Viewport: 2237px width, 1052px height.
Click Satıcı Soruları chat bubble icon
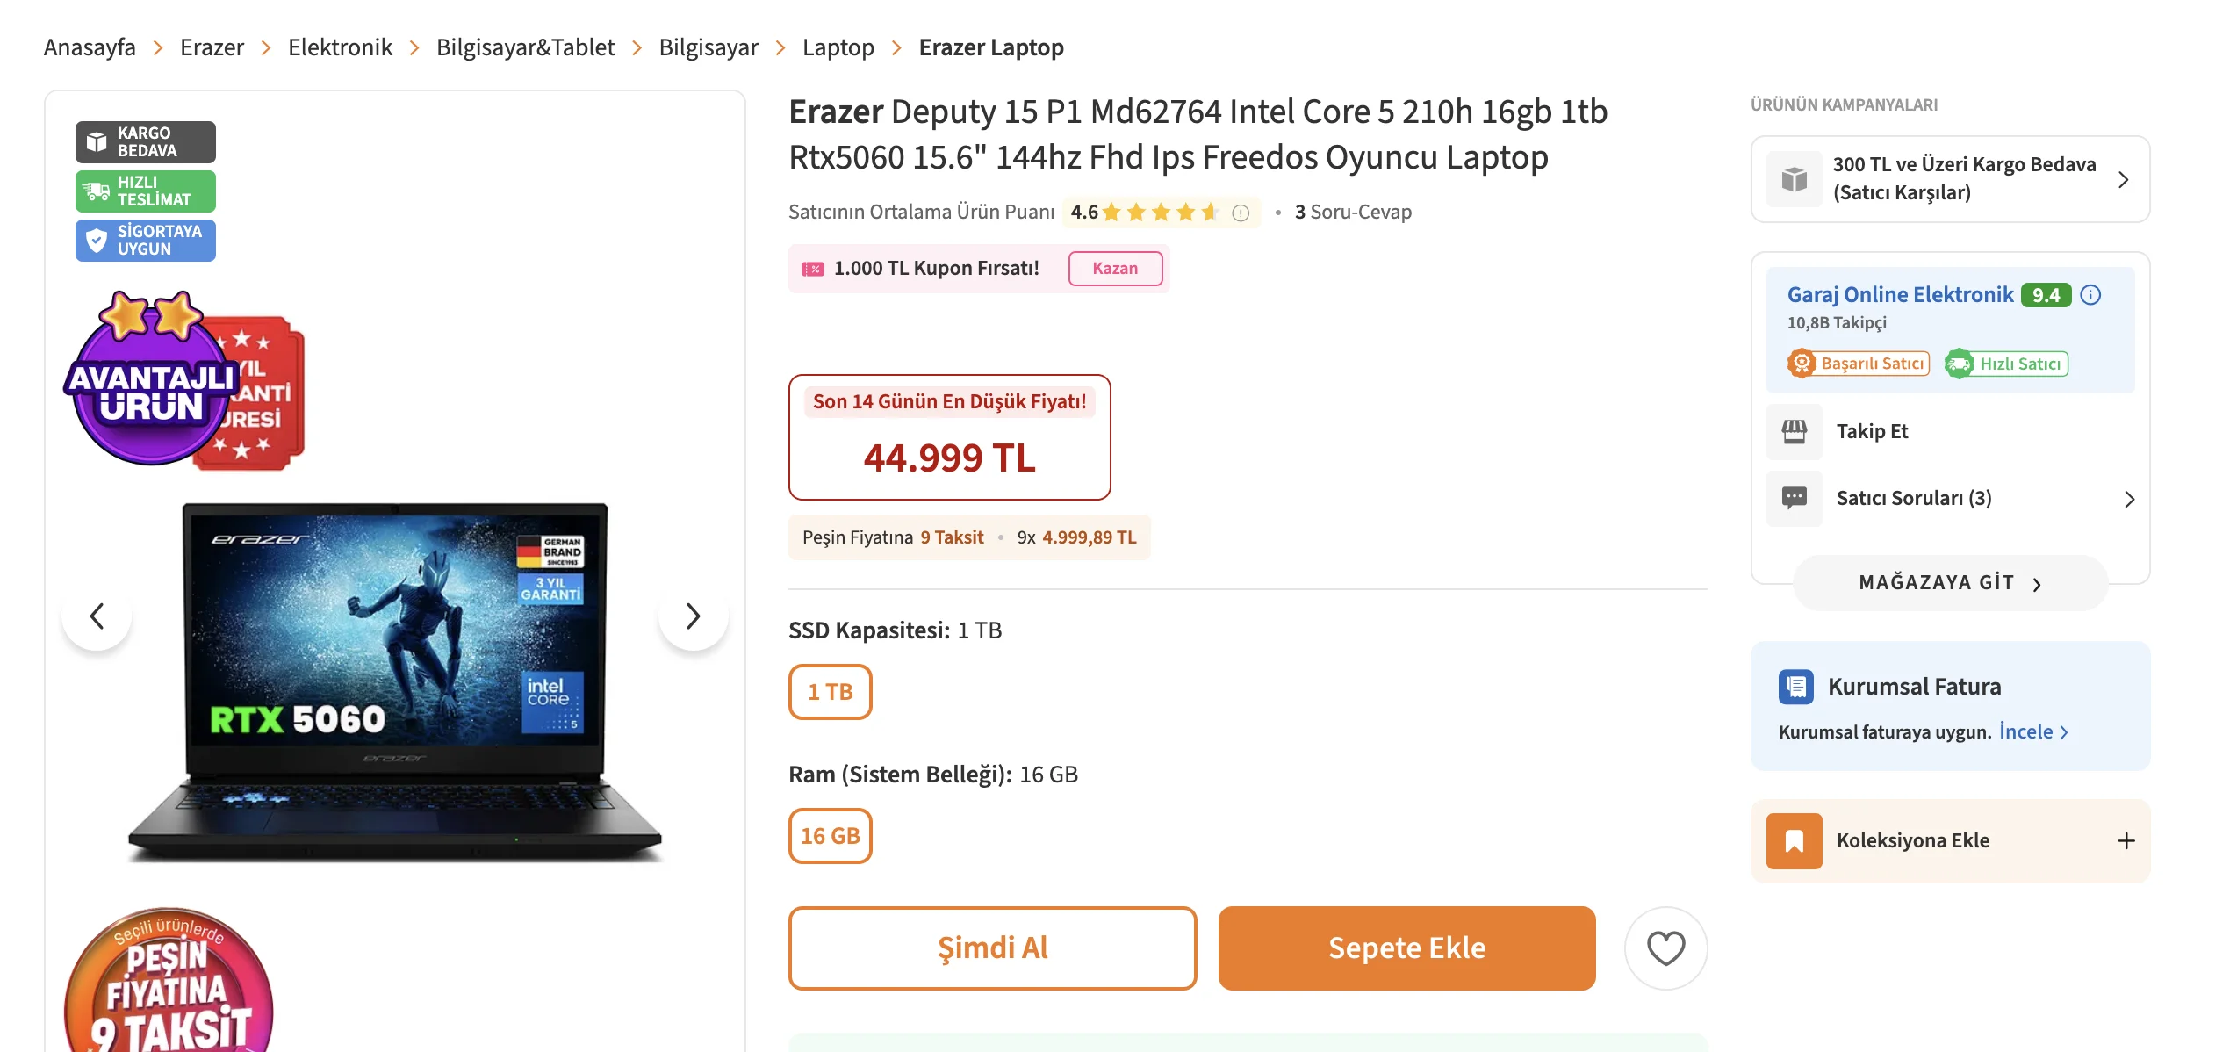click(1795, 499)
